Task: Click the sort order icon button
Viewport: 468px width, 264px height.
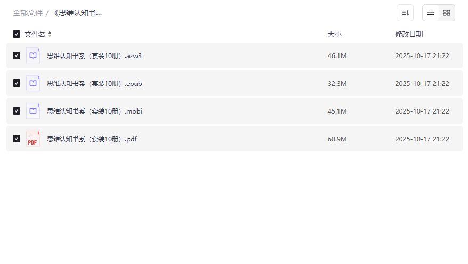Action: click(x=405, y=13)
